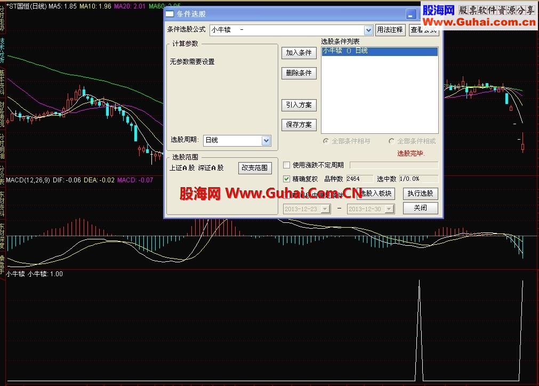Click the 执行选股 button
The height and width of the screenshot is (386, 539).
[421, 194]
